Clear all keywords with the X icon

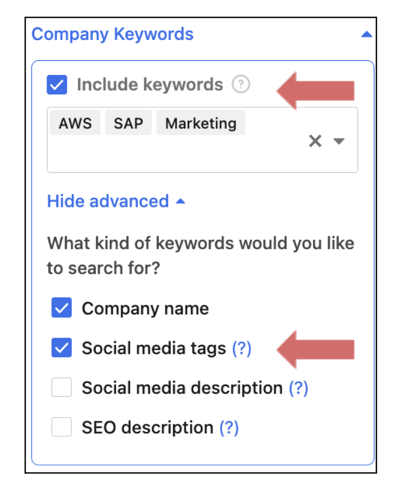(315, 141)
